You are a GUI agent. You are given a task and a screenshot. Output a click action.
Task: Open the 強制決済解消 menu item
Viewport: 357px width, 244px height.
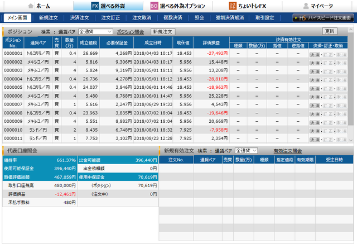coord(230,18)
